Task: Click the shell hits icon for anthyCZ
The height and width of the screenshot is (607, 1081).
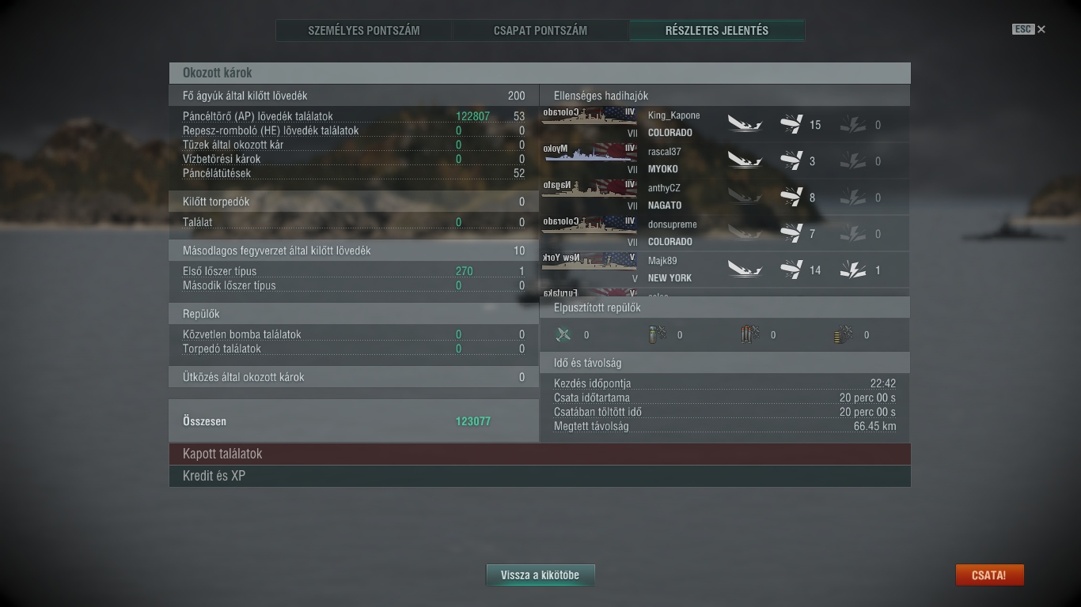Action: click(791, 198)
